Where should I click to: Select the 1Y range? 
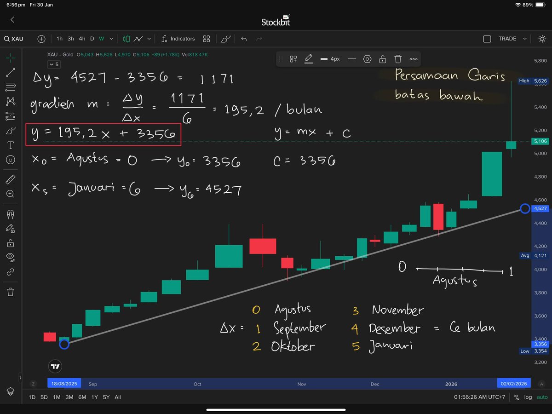[94, 397]
